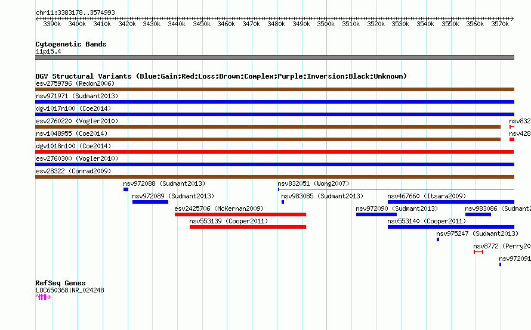Click the Cytogenetic Bands track title
The image size is (531, 330).
[71, 44]
